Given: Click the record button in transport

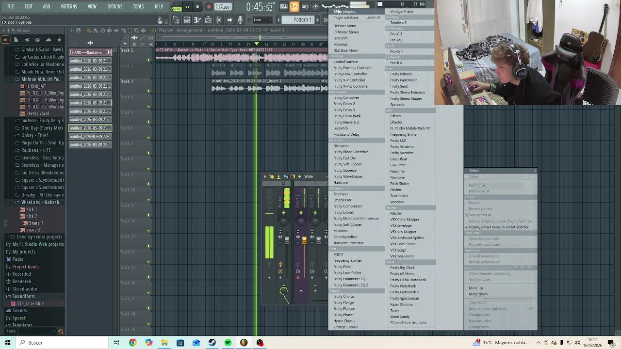Looking at the screenshot, I should pyautogui.click(x=209, y=7).
